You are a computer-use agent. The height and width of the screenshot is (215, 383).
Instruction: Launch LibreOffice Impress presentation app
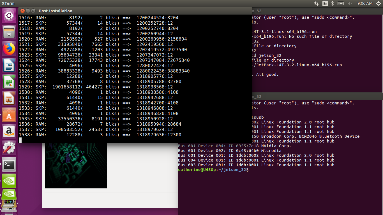(9, 98)
